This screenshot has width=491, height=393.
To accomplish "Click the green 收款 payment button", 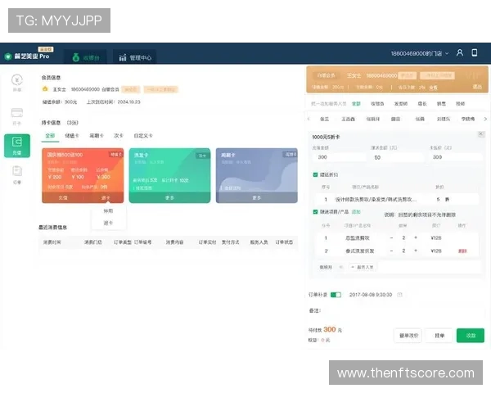I will tap(471, 336).
